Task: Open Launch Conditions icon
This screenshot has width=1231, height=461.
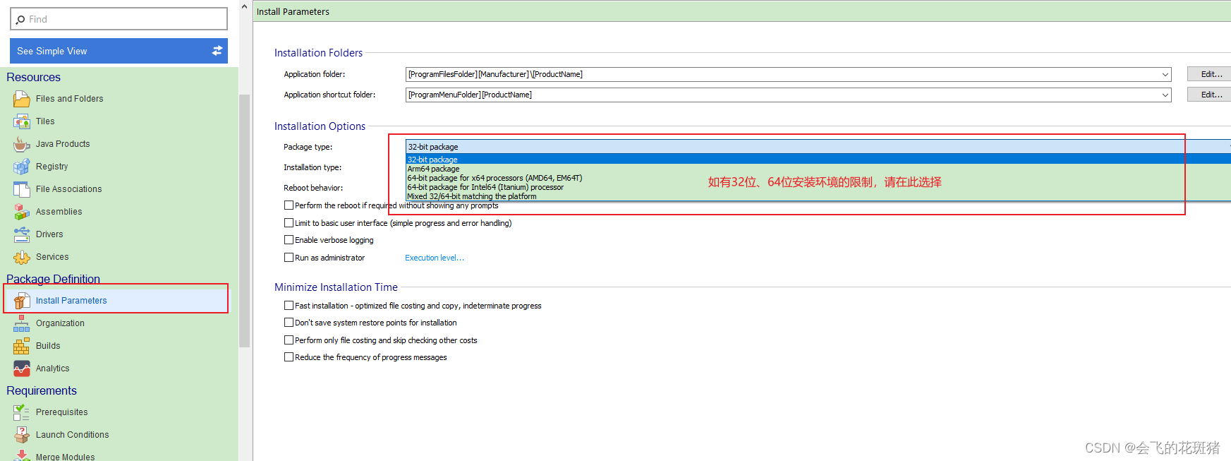Action: (22, 435)
